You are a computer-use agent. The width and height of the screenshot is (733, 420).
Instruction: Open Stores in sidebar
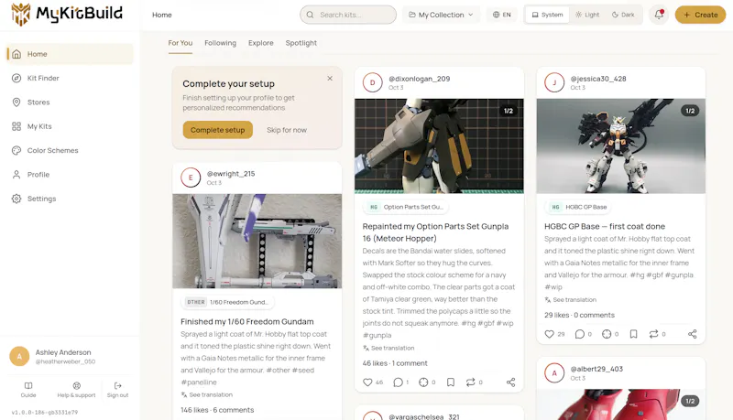[x=70, y=102]
